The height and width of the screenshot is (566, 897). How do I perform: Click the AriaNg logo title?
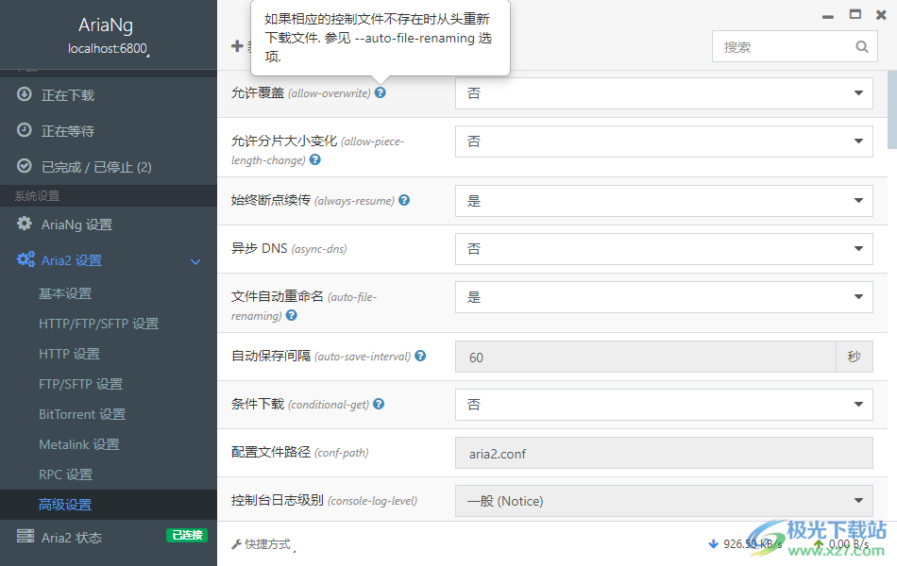click(x=106, y=25)
